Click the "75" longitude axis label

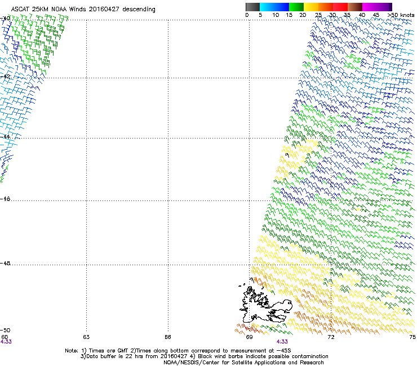click(412, 337)
